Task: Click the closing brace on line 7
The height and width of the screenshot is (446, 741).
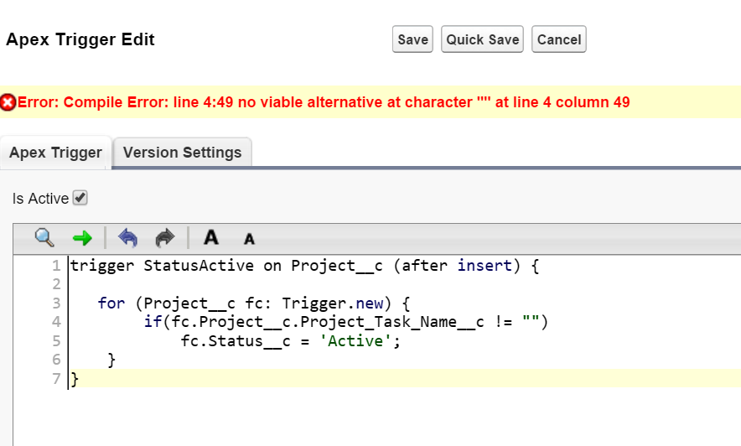Action: coord(75,379)
